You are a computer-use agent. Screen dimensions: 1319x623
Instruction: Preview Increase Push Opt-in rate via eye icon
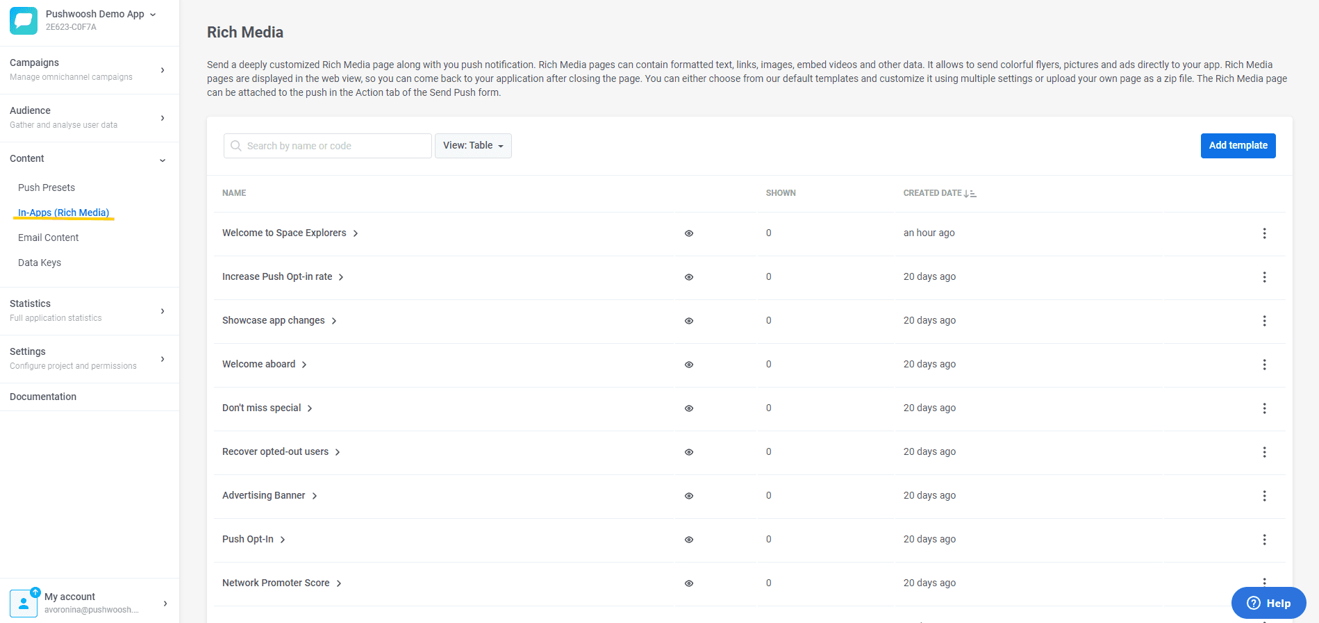pyautogui.click(x=689, y=277)
